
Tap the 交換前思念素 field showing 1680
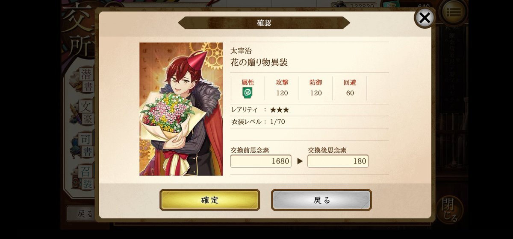click(261, 161)
